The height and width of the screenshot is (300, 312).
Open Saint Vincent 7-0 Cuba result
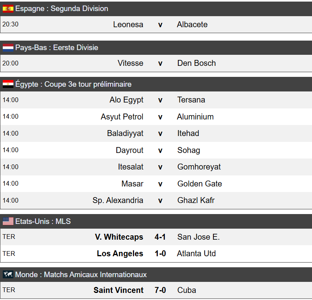[160, 290]
